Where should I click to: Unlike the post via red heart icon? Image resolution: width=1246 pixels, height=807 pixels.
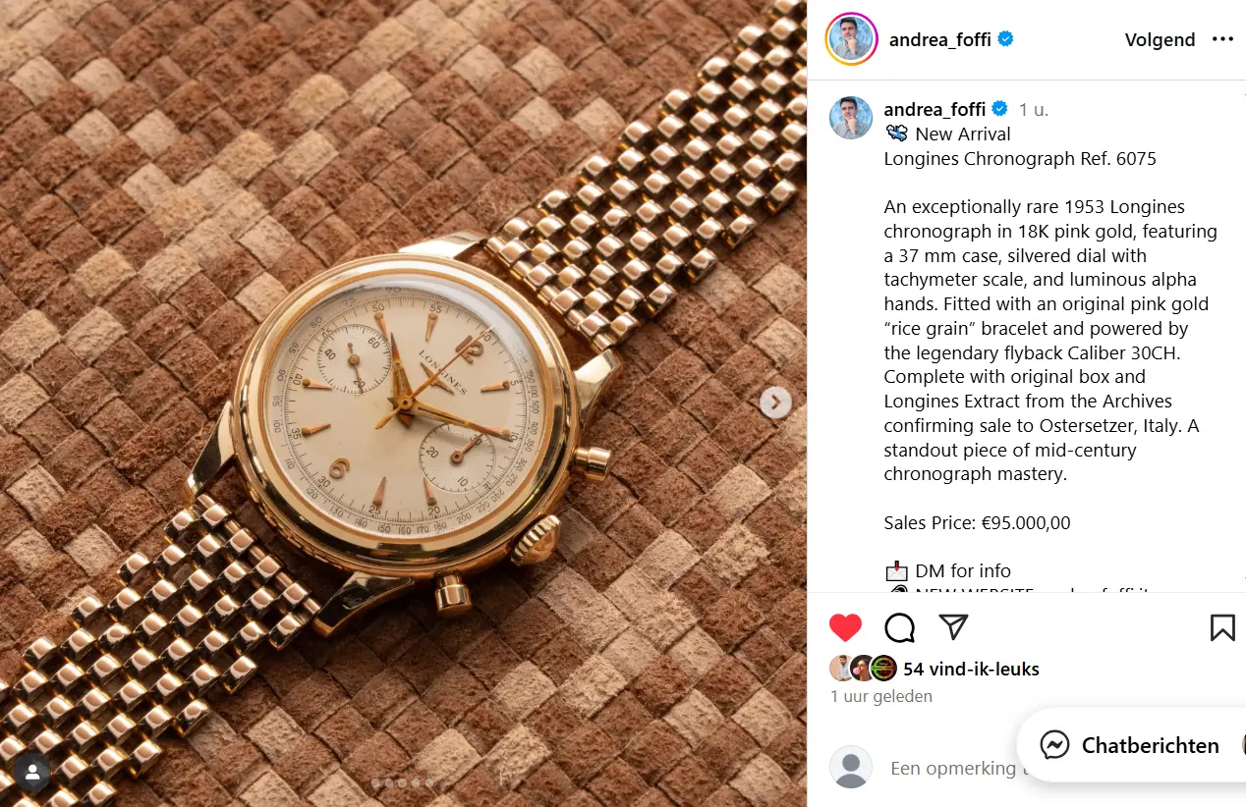point(845,627)
